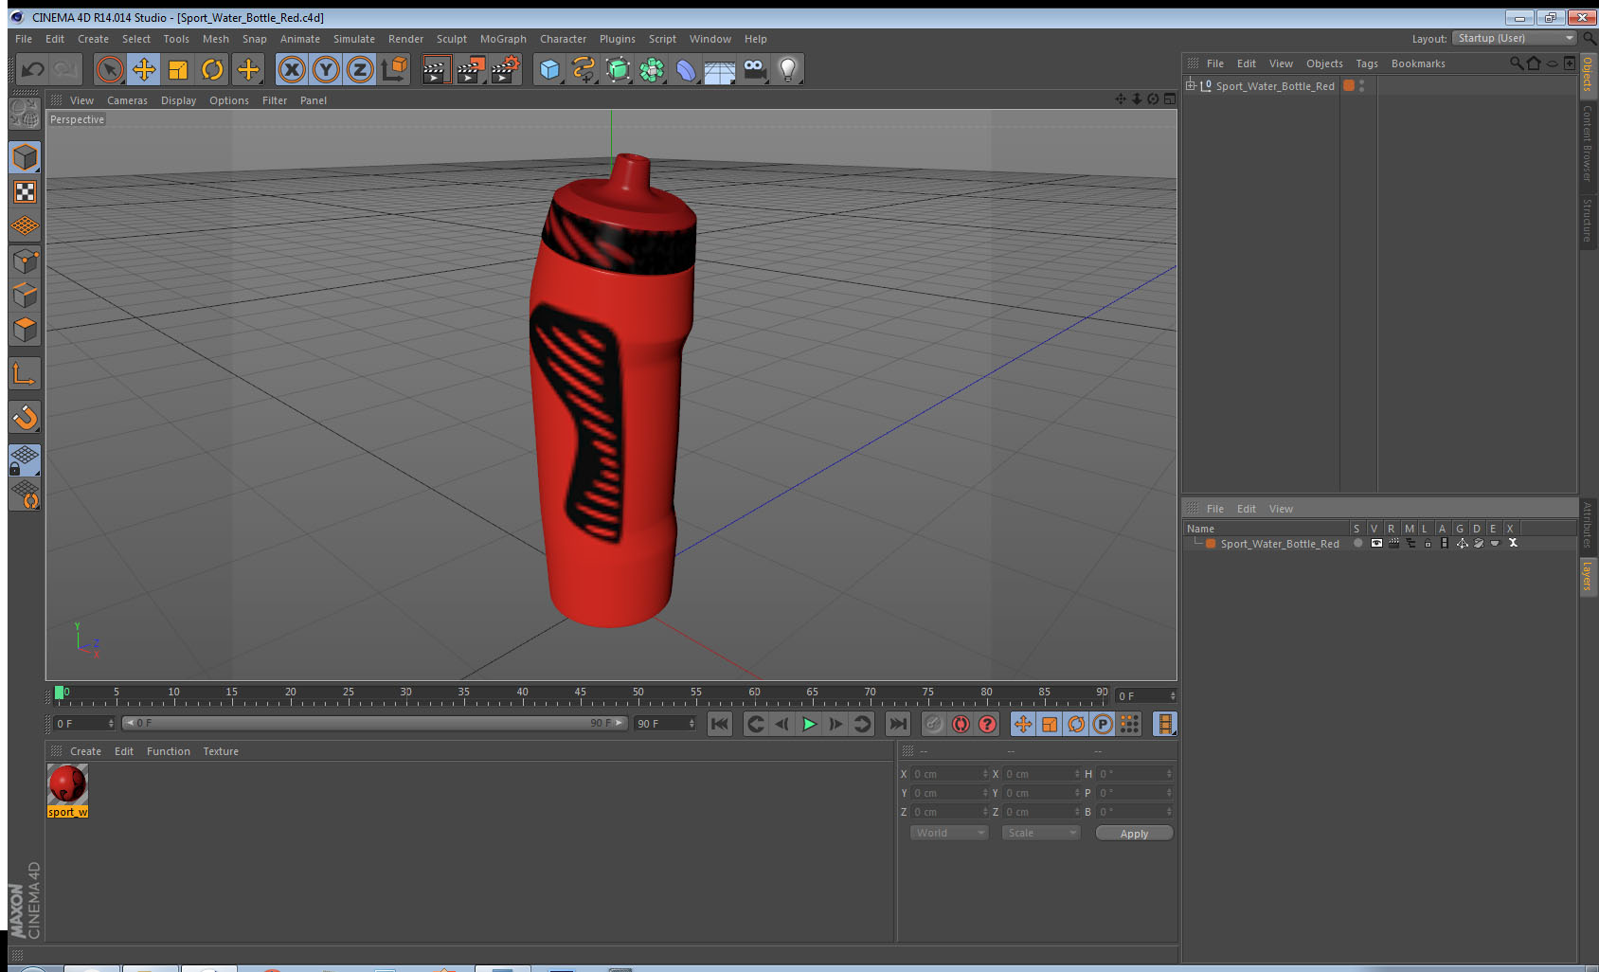
Task: Toggle Position keyframe recording button
Action: (x=1023, y=724)
